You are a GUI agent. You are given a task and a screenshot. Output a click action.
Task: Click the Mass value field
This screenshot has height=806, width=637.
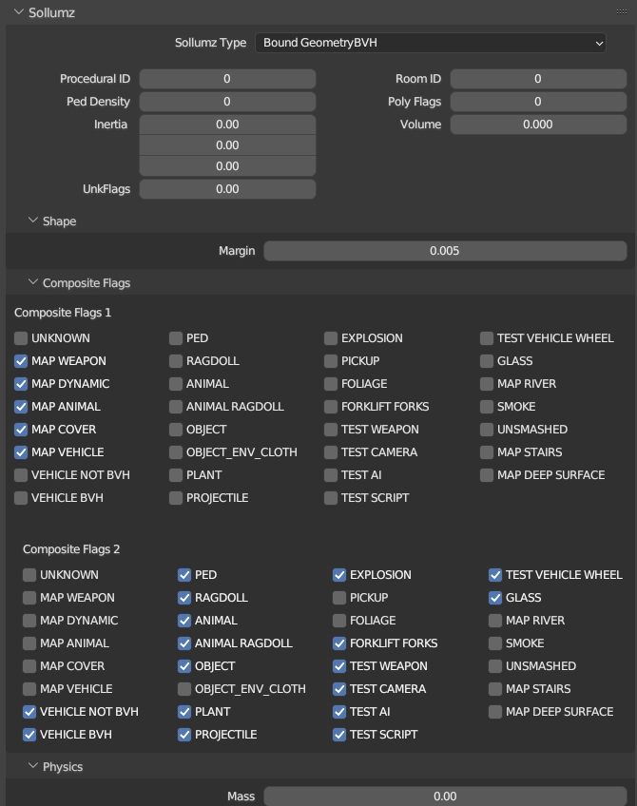[x=444, y=796]
